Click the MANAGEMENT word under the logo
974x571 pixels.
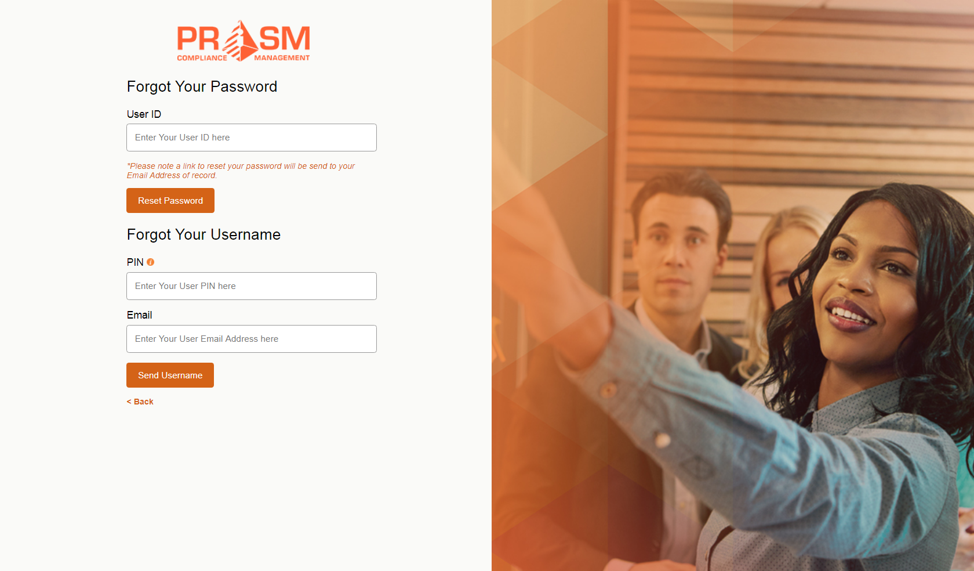pos(282,58)
